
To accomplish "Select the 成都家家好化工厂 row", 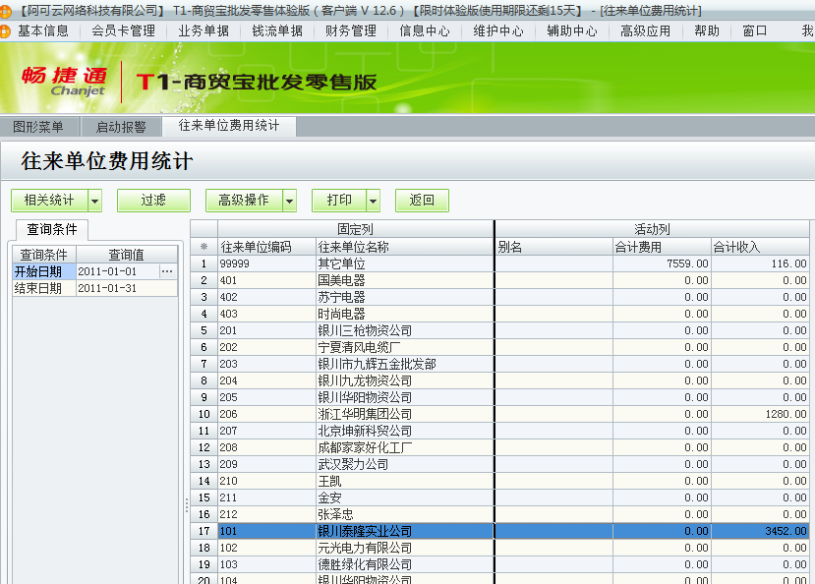I will [500, 447].
